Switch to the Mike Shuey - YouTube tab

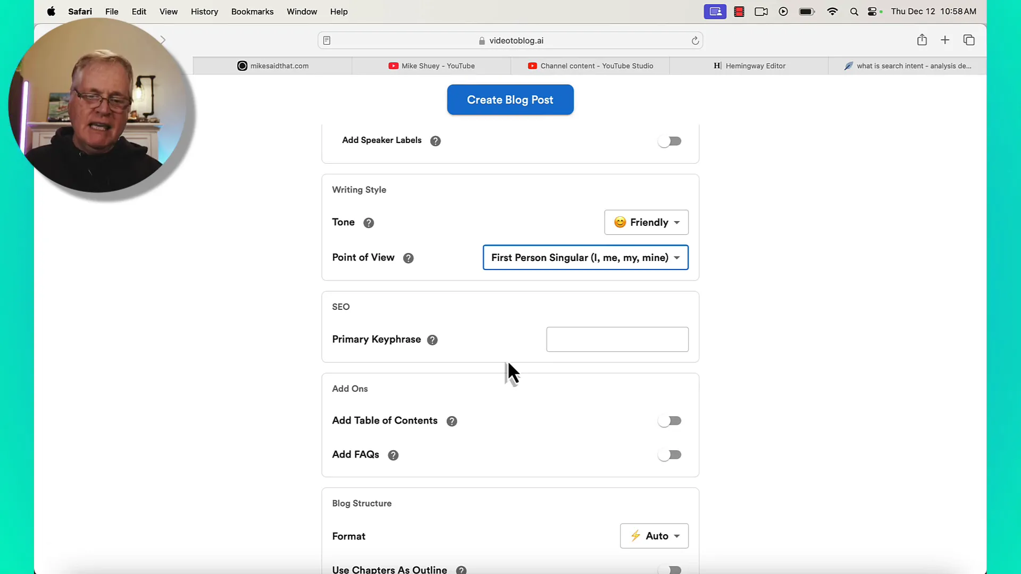[x=431, y=66]
